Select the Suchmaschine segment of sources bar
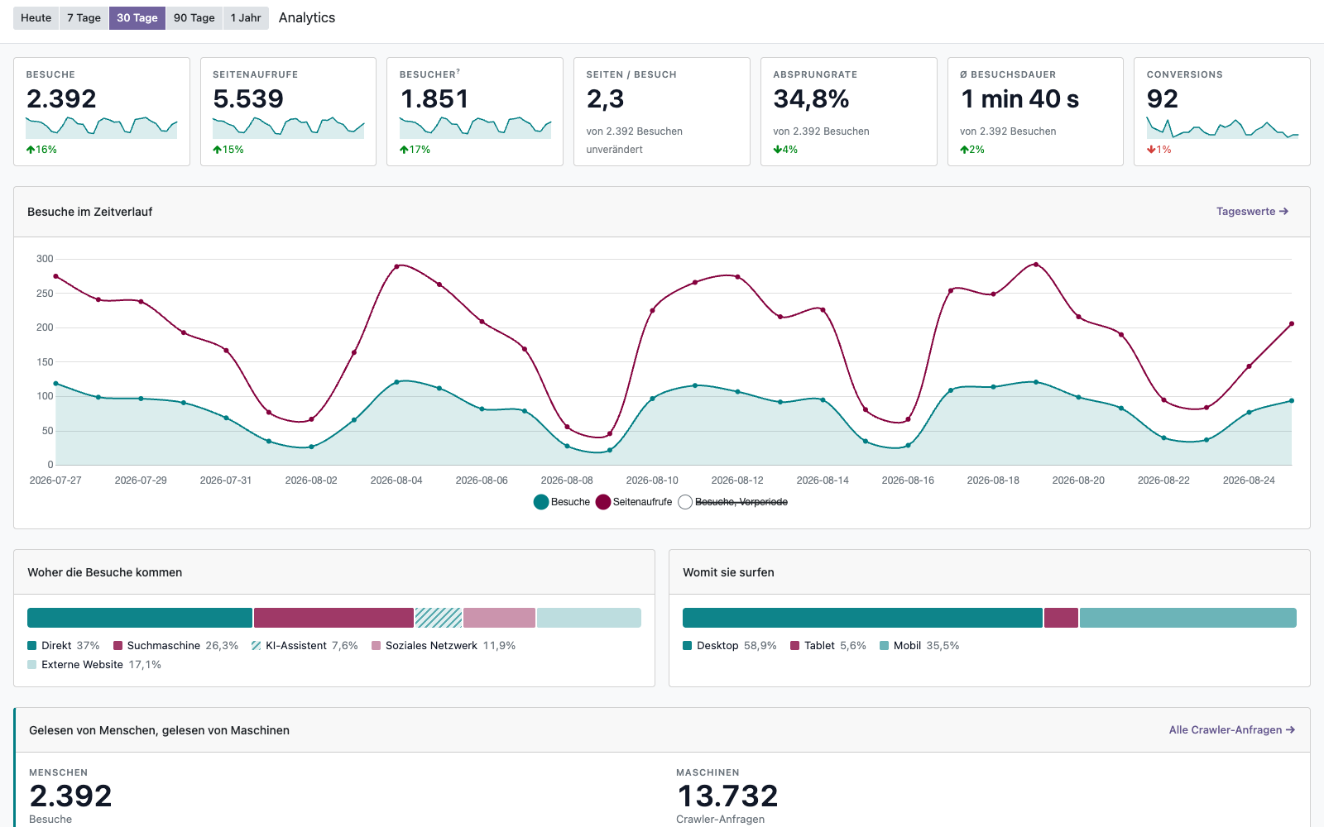1324x827 pixels. tap(333, 618)
